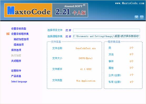Click the 类 count 2个
This screenshot has height=104, width=146.
[132, 48]
